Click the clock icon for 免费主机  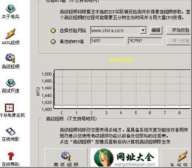(9, 108)
